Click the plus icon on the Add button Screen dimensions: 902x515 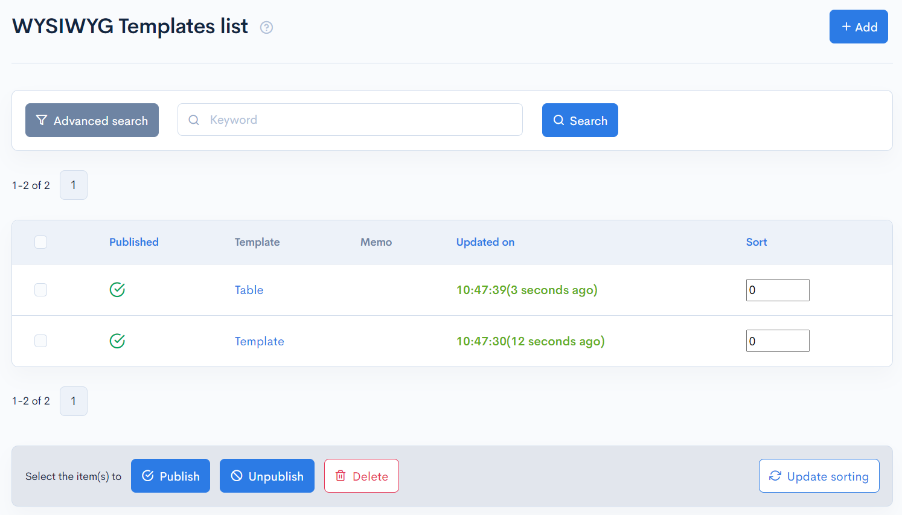845,27
